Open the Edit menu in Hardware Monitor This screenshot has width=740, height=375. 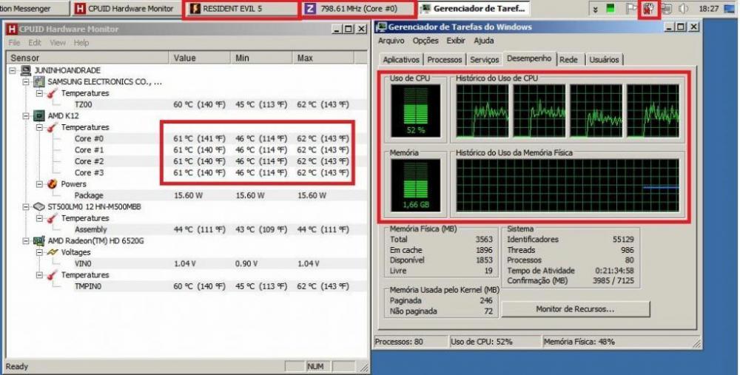pyautogui.click(x=35, y=42)
